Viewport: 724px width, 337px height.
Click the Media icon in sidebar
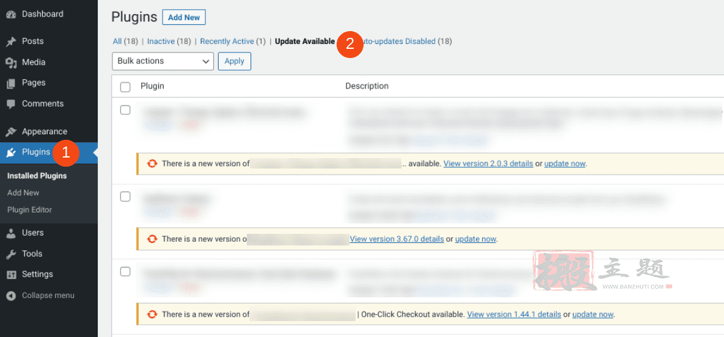[x=11, y=62]
